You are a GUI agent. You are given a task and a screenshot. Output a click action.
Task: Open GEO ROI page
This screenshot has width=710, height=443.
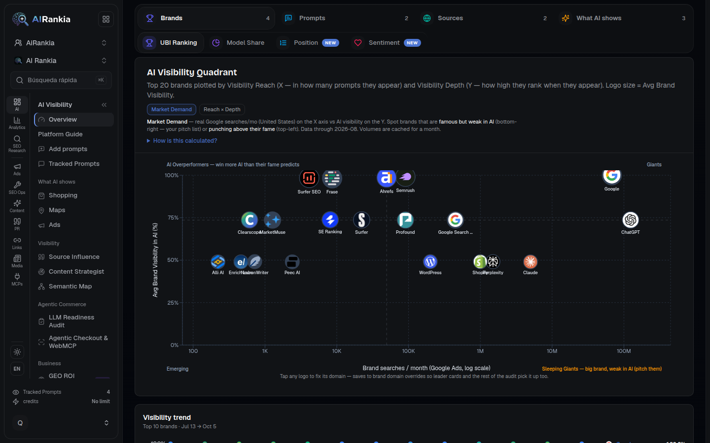pyautogui.click(x=74, y=376)
